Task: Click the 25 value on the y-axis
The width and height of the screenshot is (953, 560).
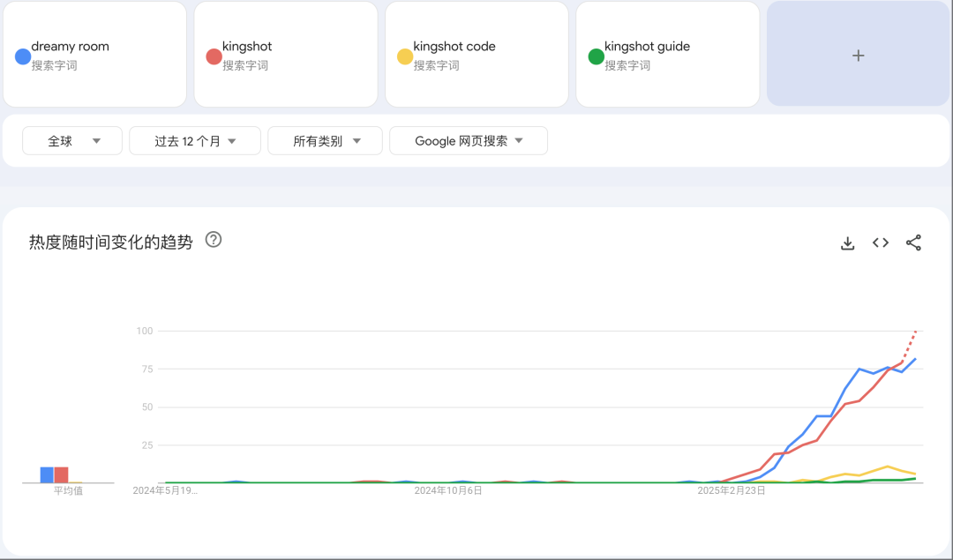Action: click(147, 445)
